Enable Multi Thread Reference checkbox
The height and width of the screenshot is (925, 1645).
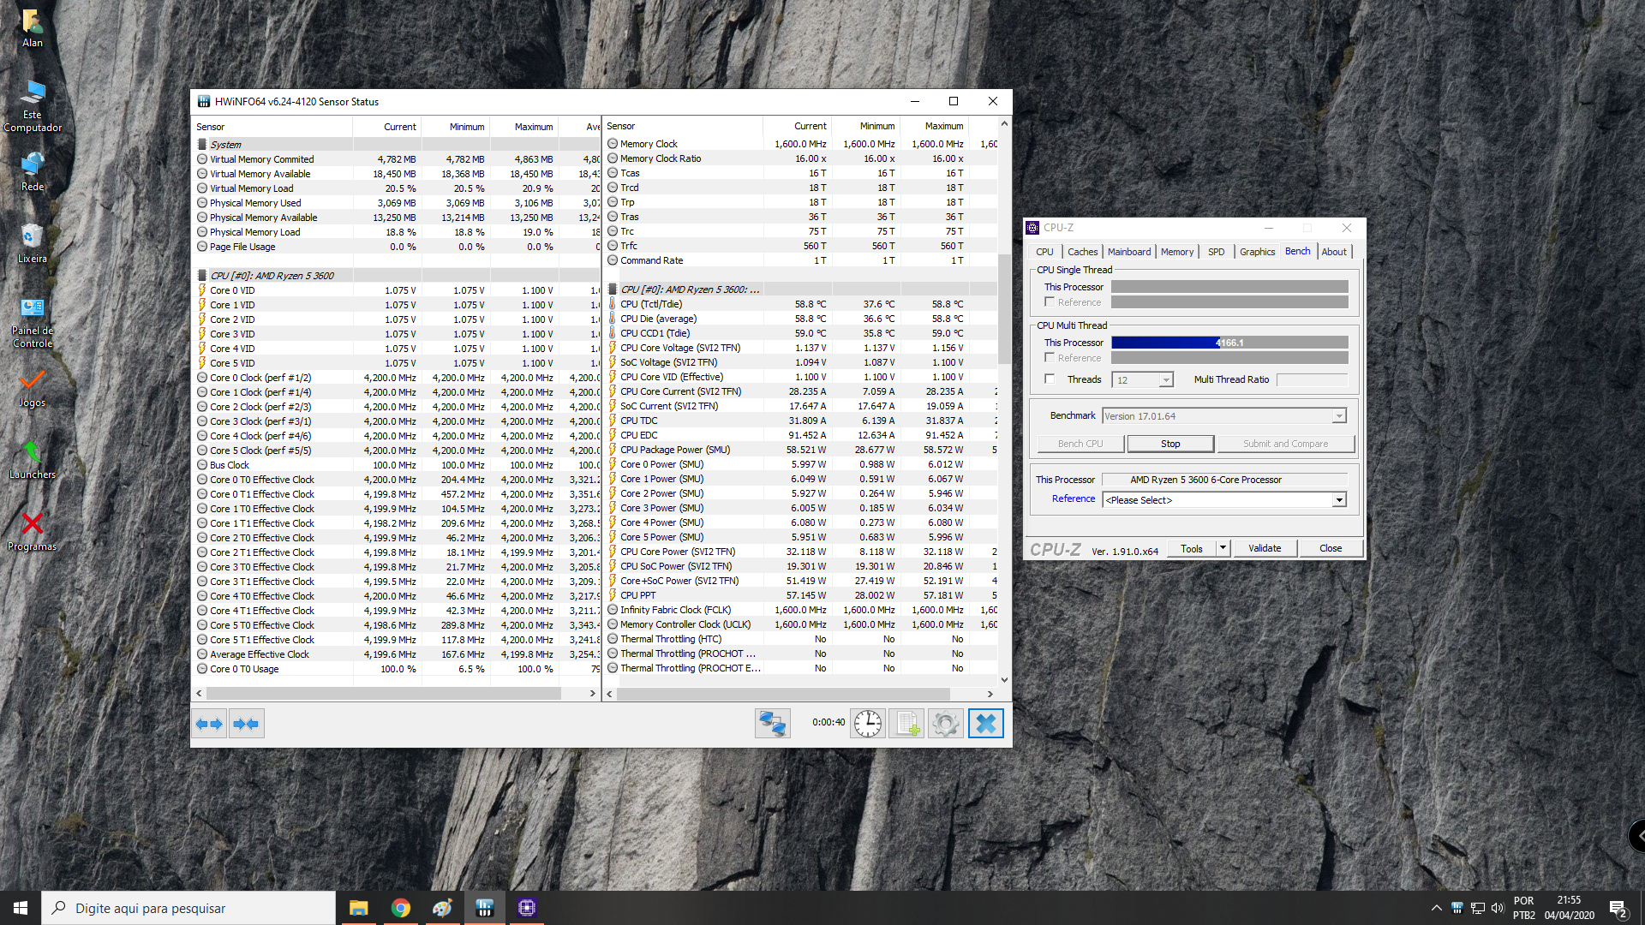click(1050, 358)
